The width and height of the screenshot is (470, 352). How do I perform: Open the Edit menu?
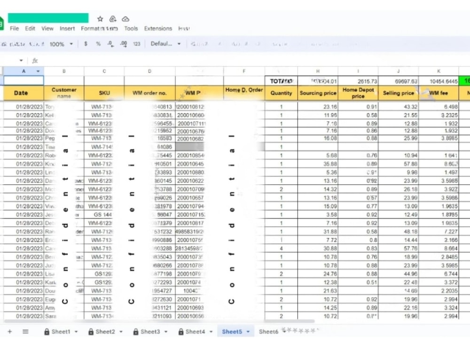point(30,29)
